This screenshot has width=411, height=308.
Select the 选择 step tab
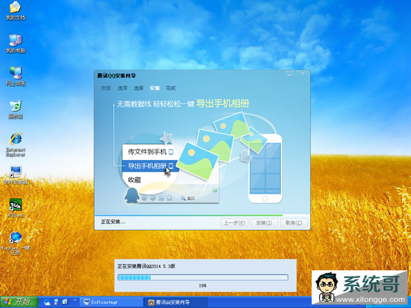pos(138,88)
